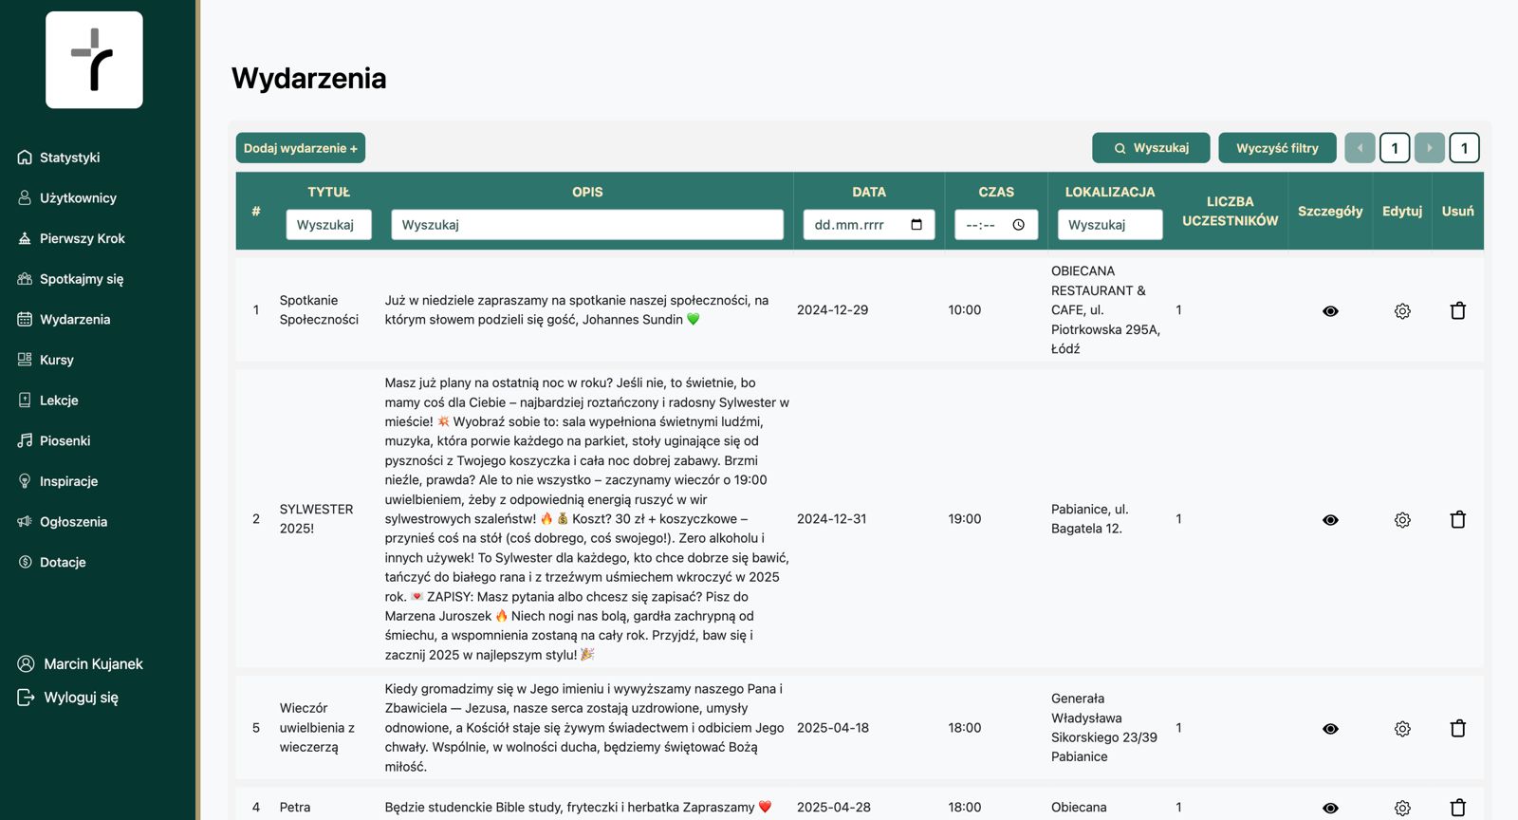Click the Dodaj wydarzenie + button
Viewport: 1518px width, 820px height.
tap(301, 148)
